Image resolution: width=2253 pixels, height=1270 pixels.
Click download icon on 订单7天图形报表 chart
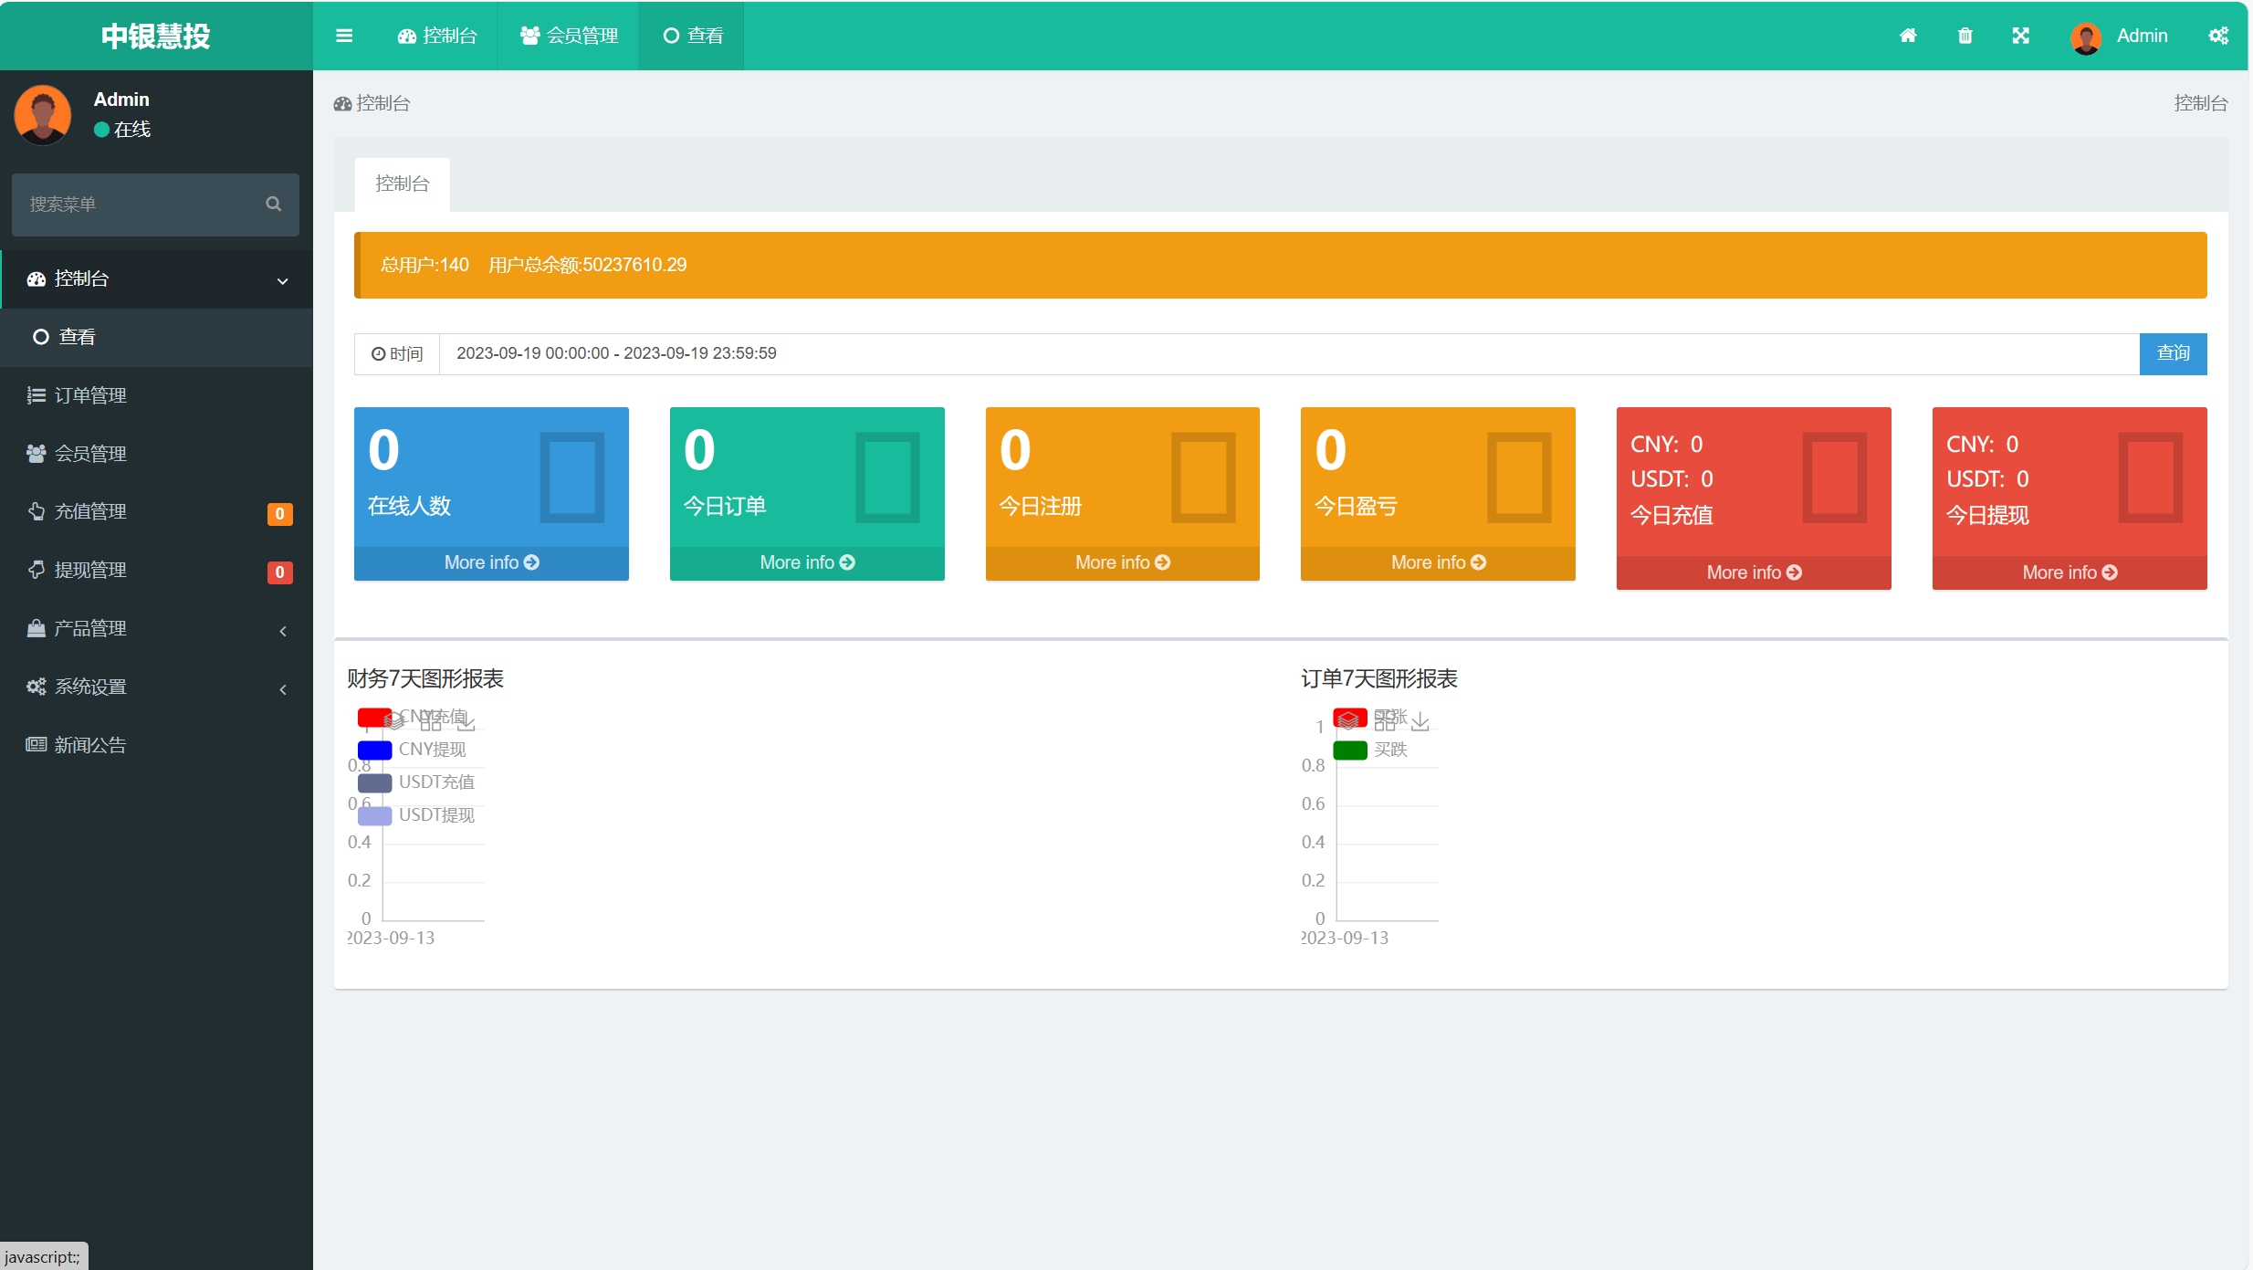[x=1420, y=723]
